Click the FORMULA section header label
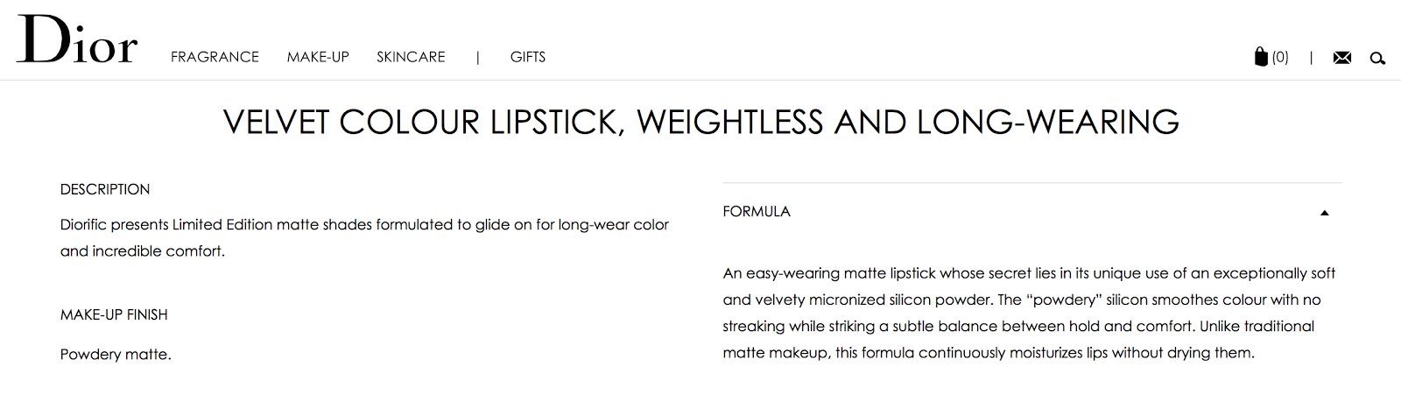This screenshot has height=402, width=1401. [757, 212]
